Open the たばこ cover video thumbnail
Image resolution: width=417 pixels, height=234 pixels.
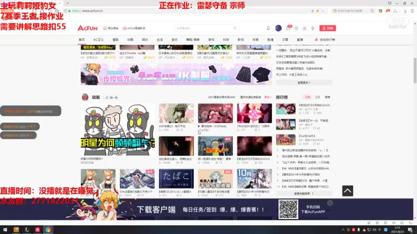pyautogui.click(x=176, y=178)
